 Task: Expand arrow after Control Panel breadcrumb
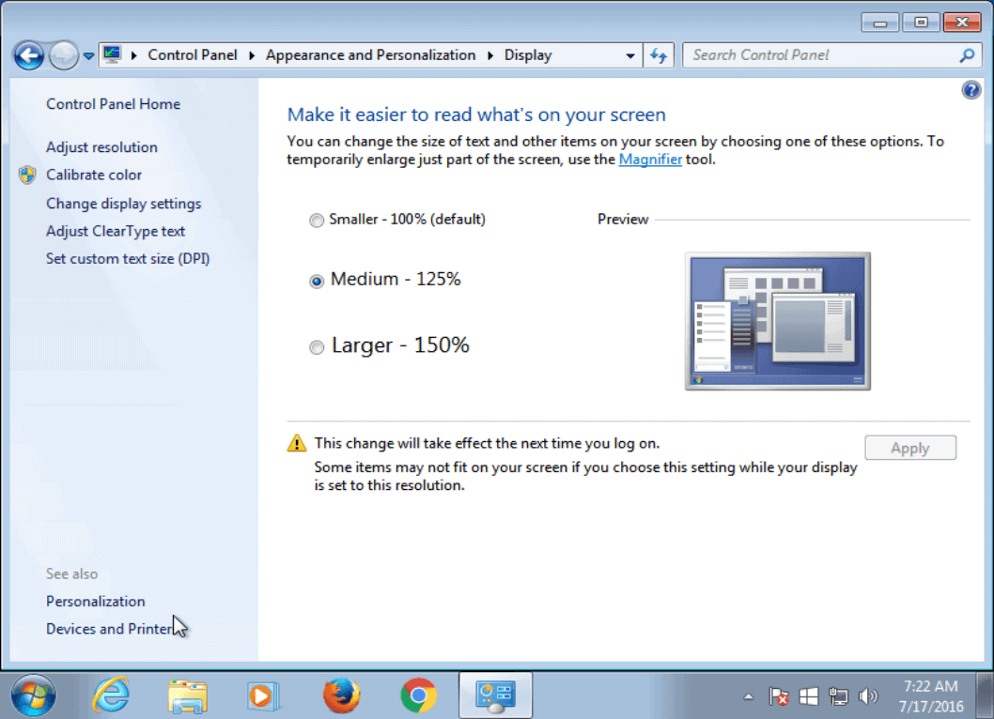(x=252, y=55)
